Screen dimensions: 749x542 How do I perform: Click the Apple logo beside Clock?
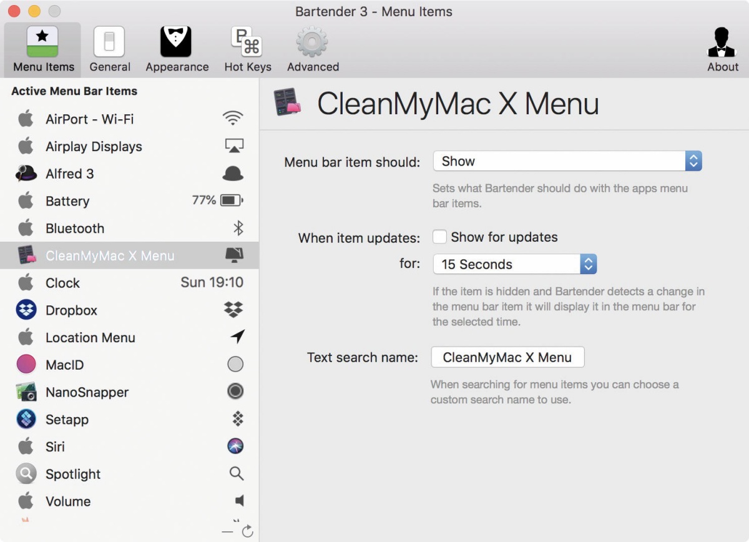26,282
